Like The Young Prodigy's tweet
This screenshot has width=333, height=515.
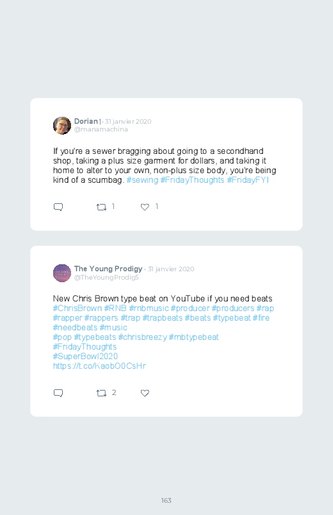[145, 393]
